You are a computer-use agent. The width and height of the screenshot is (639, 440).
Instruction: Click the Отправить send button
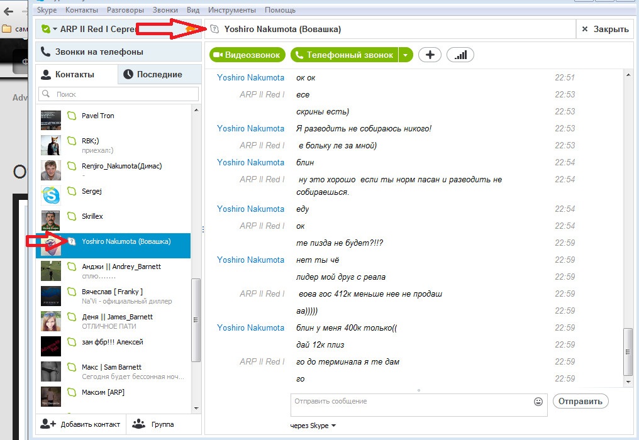(581, 401)
